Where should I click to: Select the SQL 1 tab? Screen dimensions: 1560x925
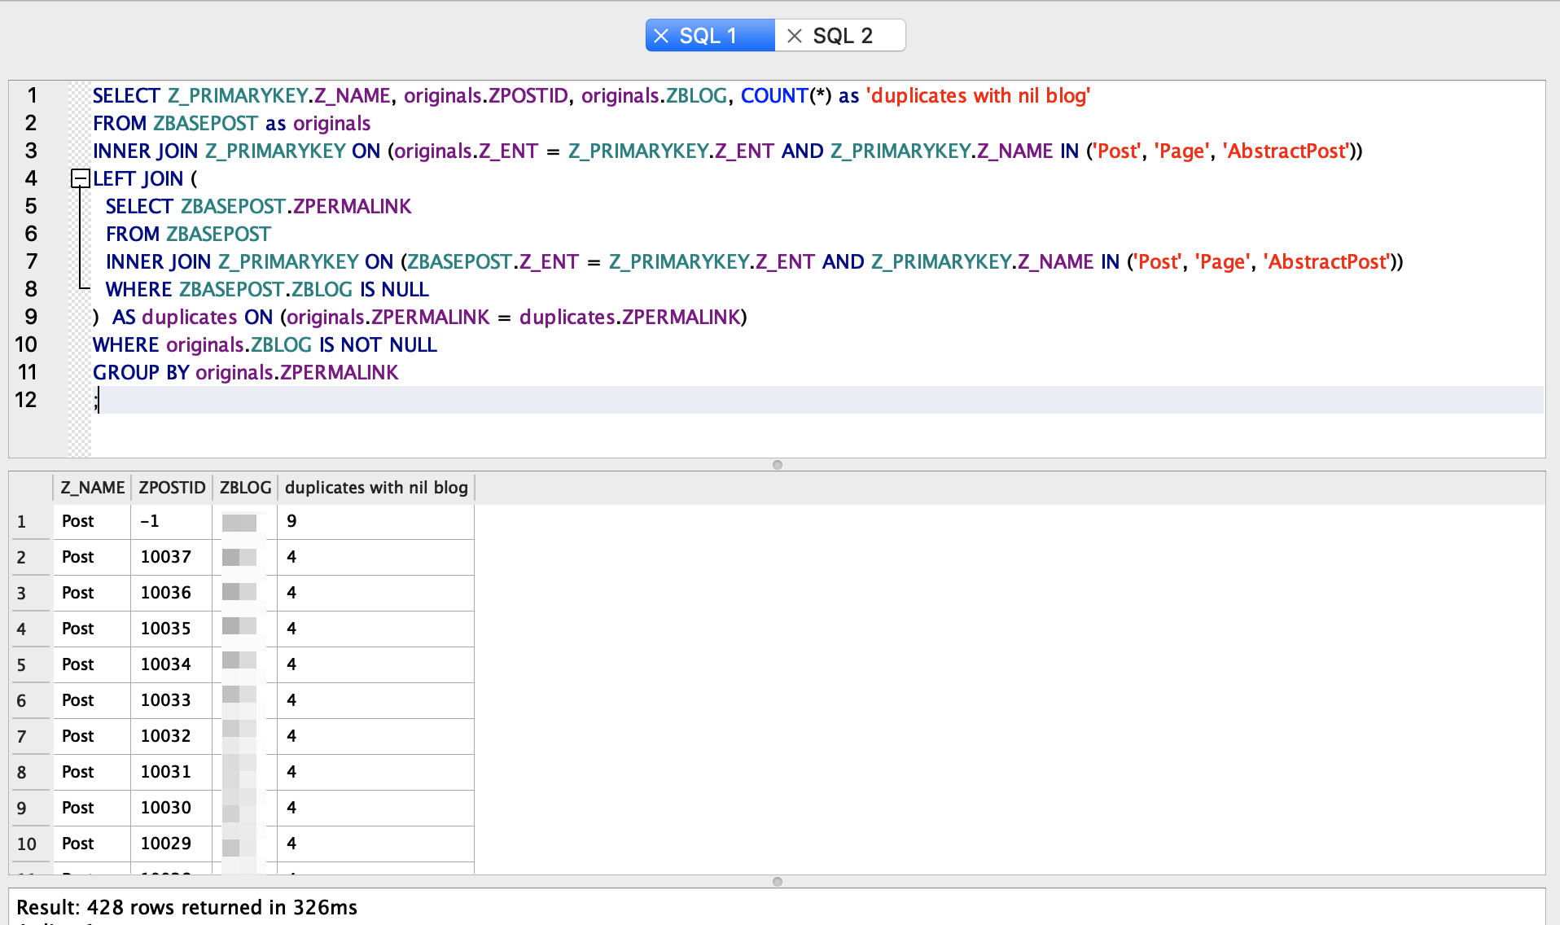[709, 36]
